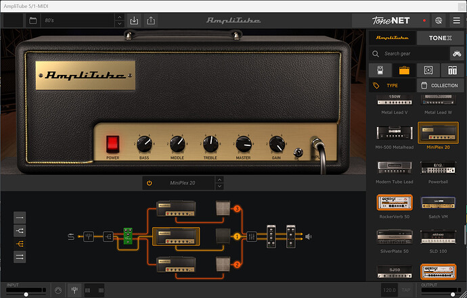467x298 pixels.
Task: Click the Search gear field
Action: [x=409, y=54]
